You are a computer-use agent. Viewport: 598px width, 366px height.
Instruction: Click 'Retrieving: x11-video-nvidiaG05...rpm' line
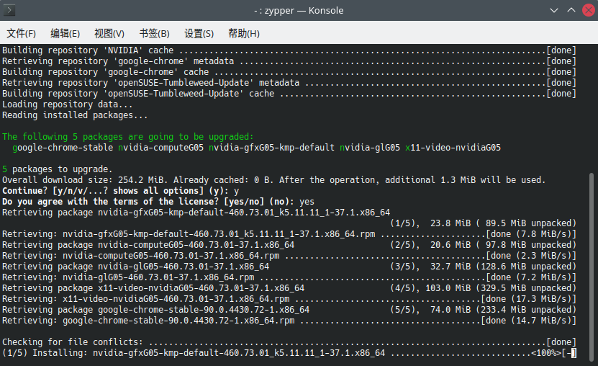(289, 299)
